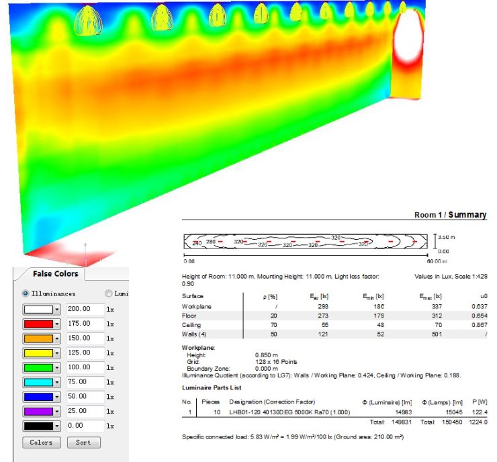Click into the 75.00 lx field
The width and height of the screenshot is (497, 462).
[84, 382]
